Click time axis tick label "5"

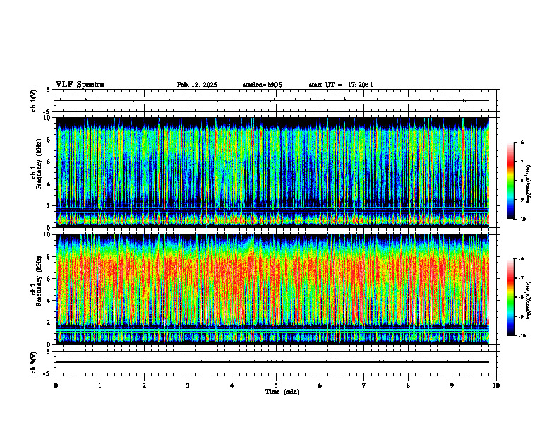[276, 385]
